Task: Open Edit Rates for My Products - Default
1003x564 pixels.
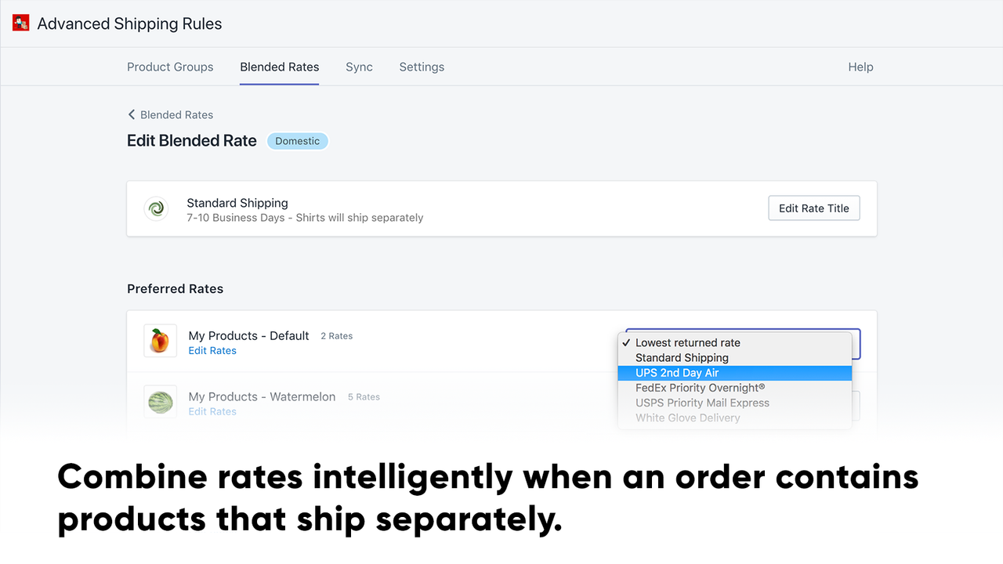Action: click(212, 350)
